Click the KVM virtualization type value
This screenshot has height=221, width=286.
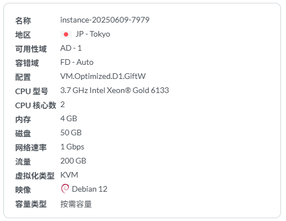pyautogui.click(x=69, y=175)
